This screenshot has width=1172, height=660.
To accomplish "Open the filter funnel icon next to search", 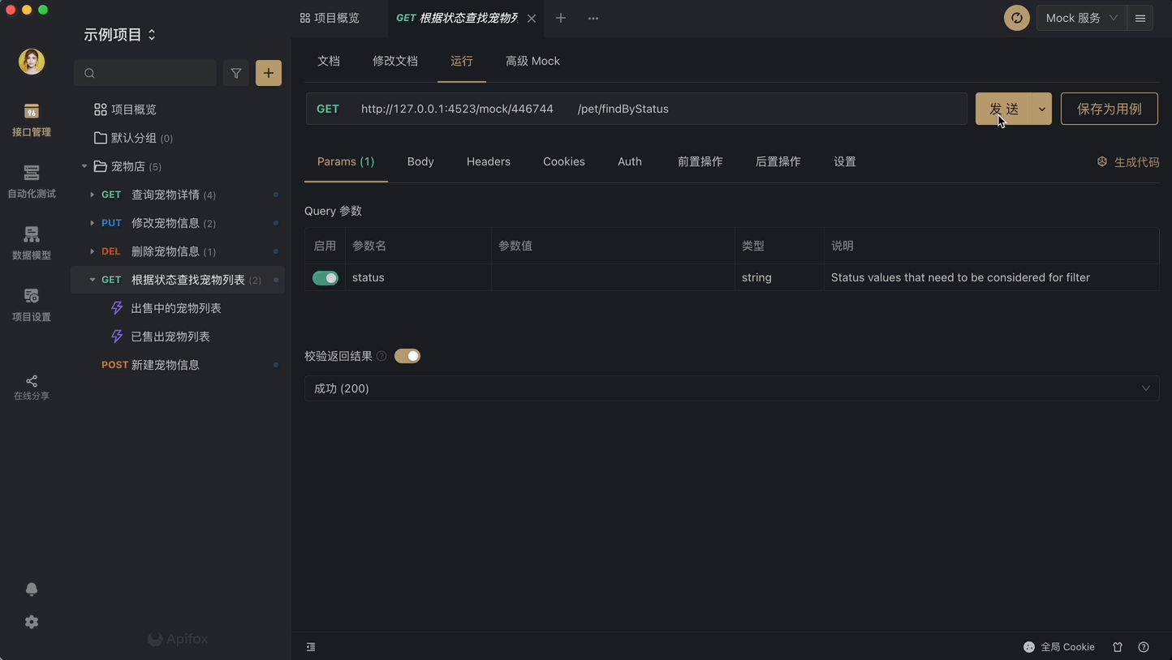I will [235, 73].
